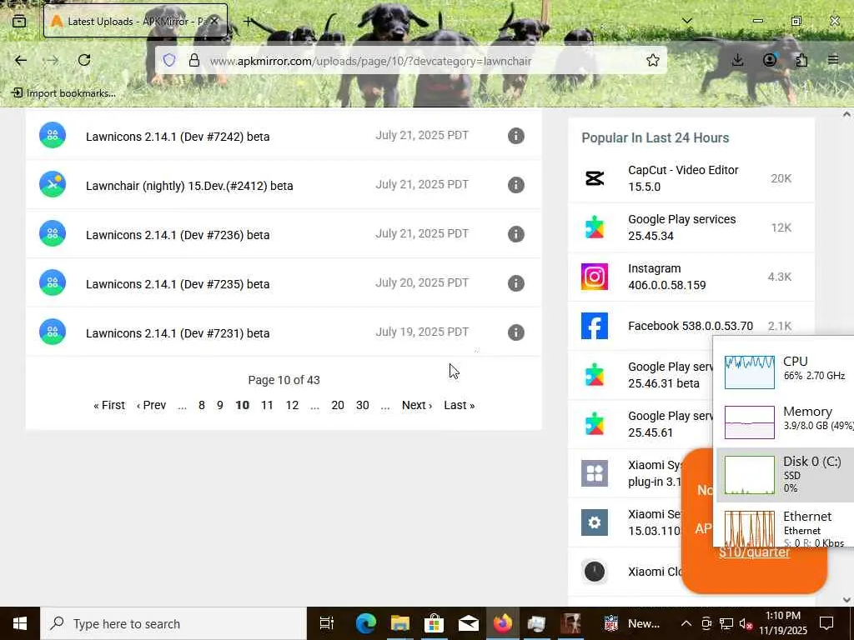Bookmark this page with the star icon

click(x=652, y=60)
